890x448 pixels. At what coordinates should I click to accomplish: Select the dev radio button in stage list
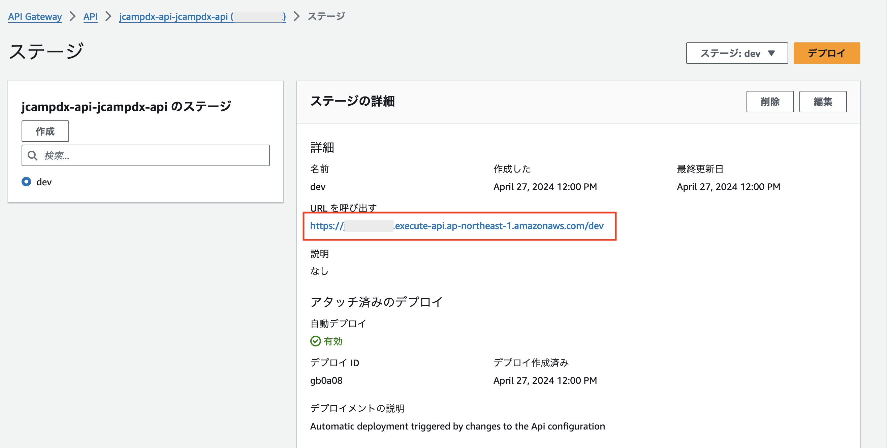coord(26,182)
